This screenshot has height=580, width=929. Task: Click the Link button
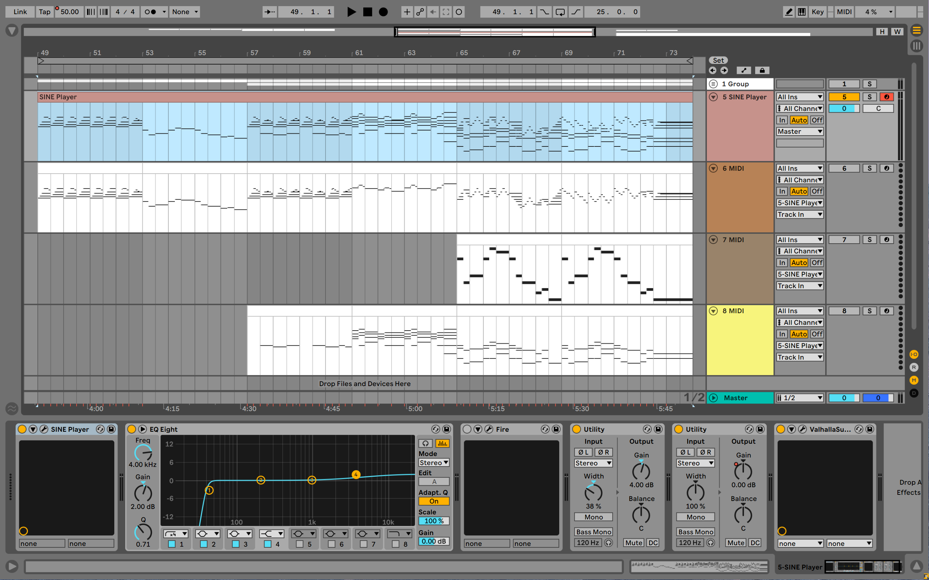coord(20,12)
